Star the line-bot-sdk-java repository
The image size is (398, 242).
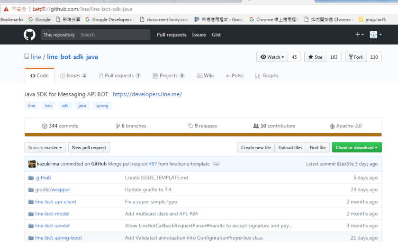pyautogui.click(x=315, y=57)
